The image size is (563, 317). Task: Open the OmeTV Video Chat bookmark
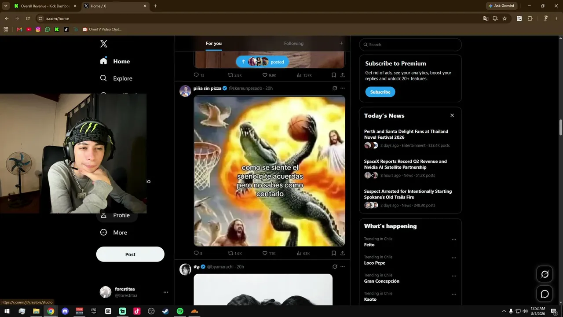pyautogui.click(x=102, y=29)
